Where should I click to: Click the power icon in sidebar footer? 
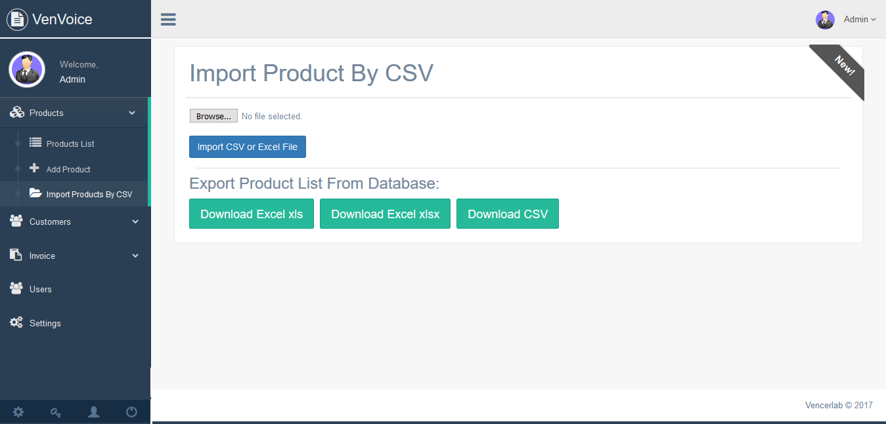click(131, 412)
